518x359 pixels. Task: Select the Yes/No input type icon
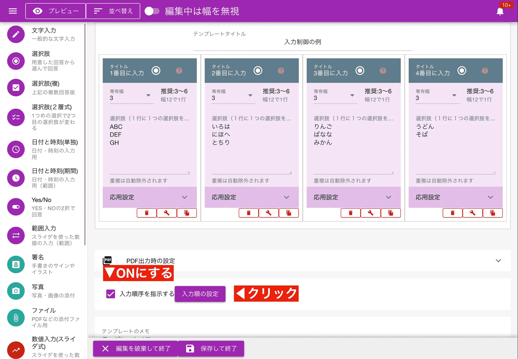point(16,207)
